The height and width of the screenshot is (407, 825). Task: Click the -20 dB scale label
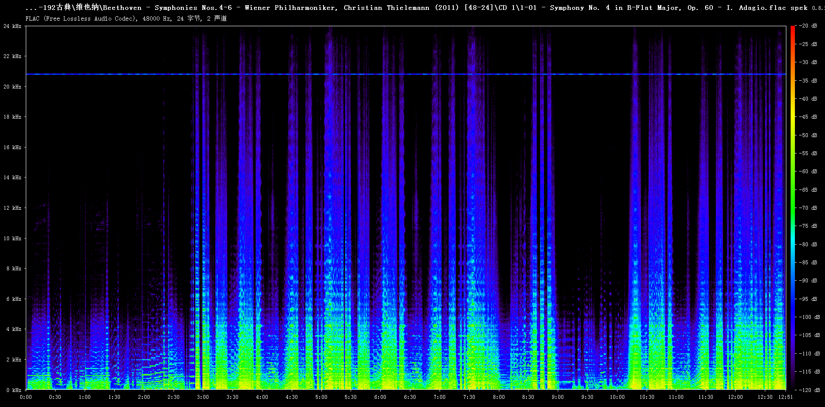click(808, 26)
